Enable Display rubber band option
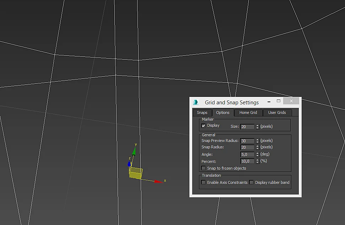 click(251, 182)
